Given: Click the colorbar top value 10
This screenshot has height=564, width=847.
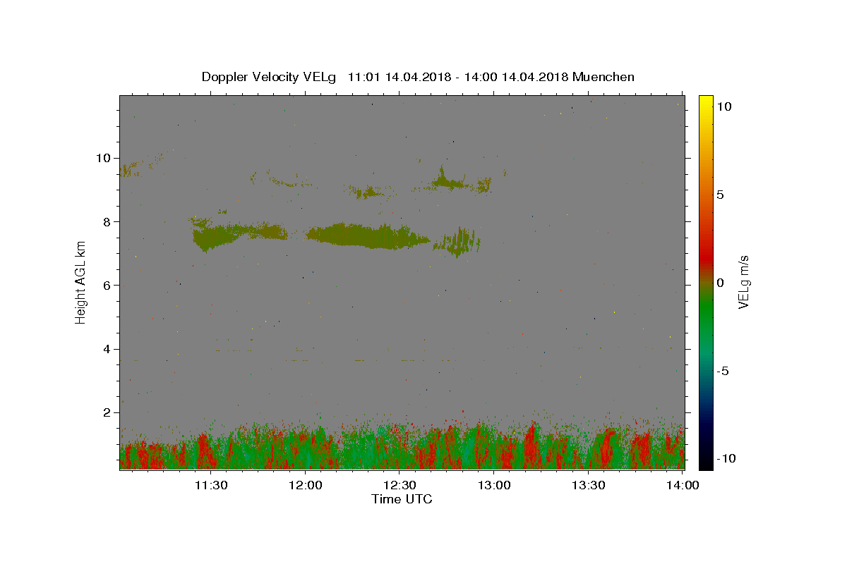Looking at the screenshot, I should click(x=723, y=106).
